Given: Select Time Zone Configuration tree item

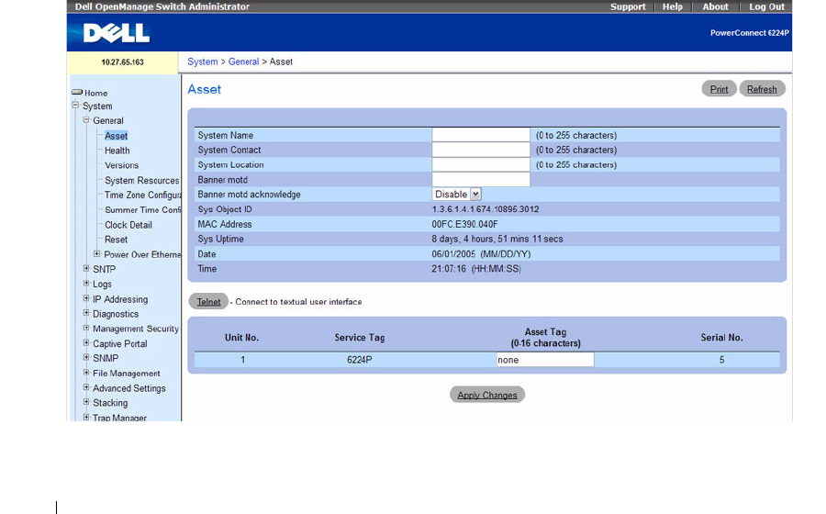Looking at the screenshot, I should point(143,195).
